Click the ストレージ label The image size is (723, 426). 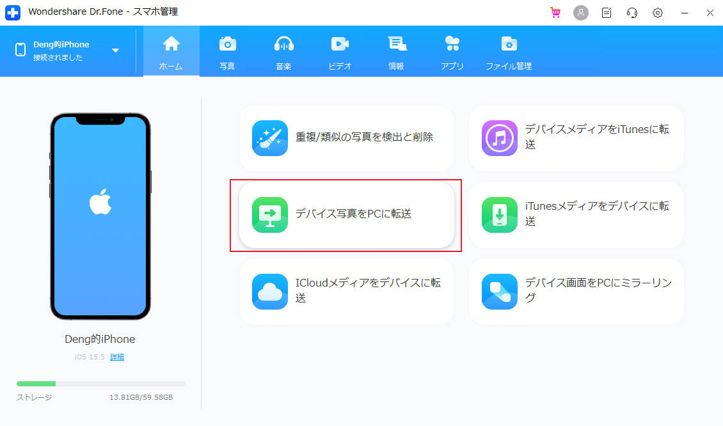(34, 397)
